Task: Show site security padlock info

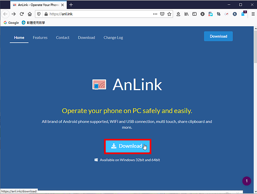Action: pos(46,14)
